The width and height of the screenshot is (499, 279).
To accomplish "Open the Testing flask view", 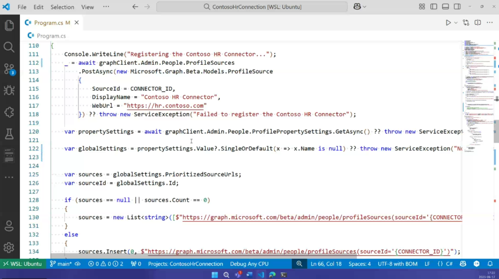I will (9, 134).
